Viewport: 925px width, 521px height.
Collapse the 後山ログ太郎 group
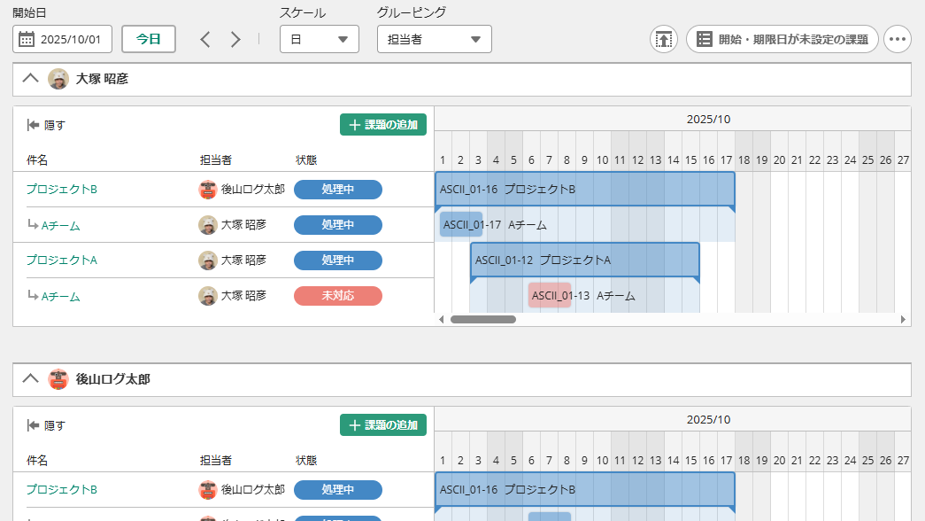30,379
